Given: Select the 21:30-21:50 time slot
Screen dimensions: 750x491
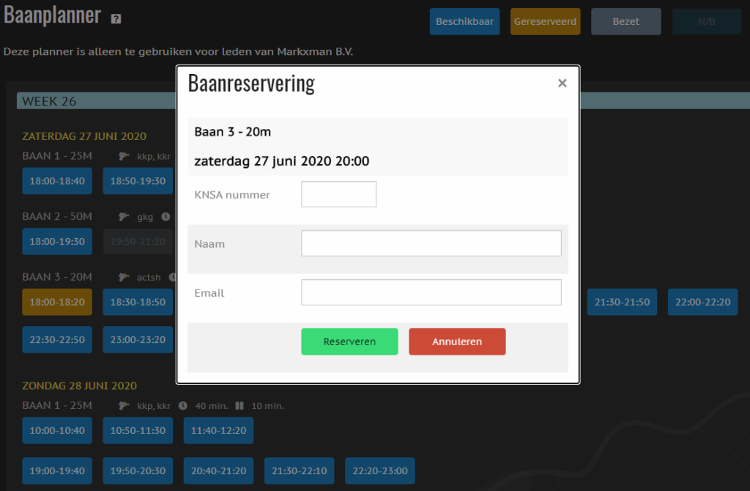Looking at the screenshot, I should [623, 302].
